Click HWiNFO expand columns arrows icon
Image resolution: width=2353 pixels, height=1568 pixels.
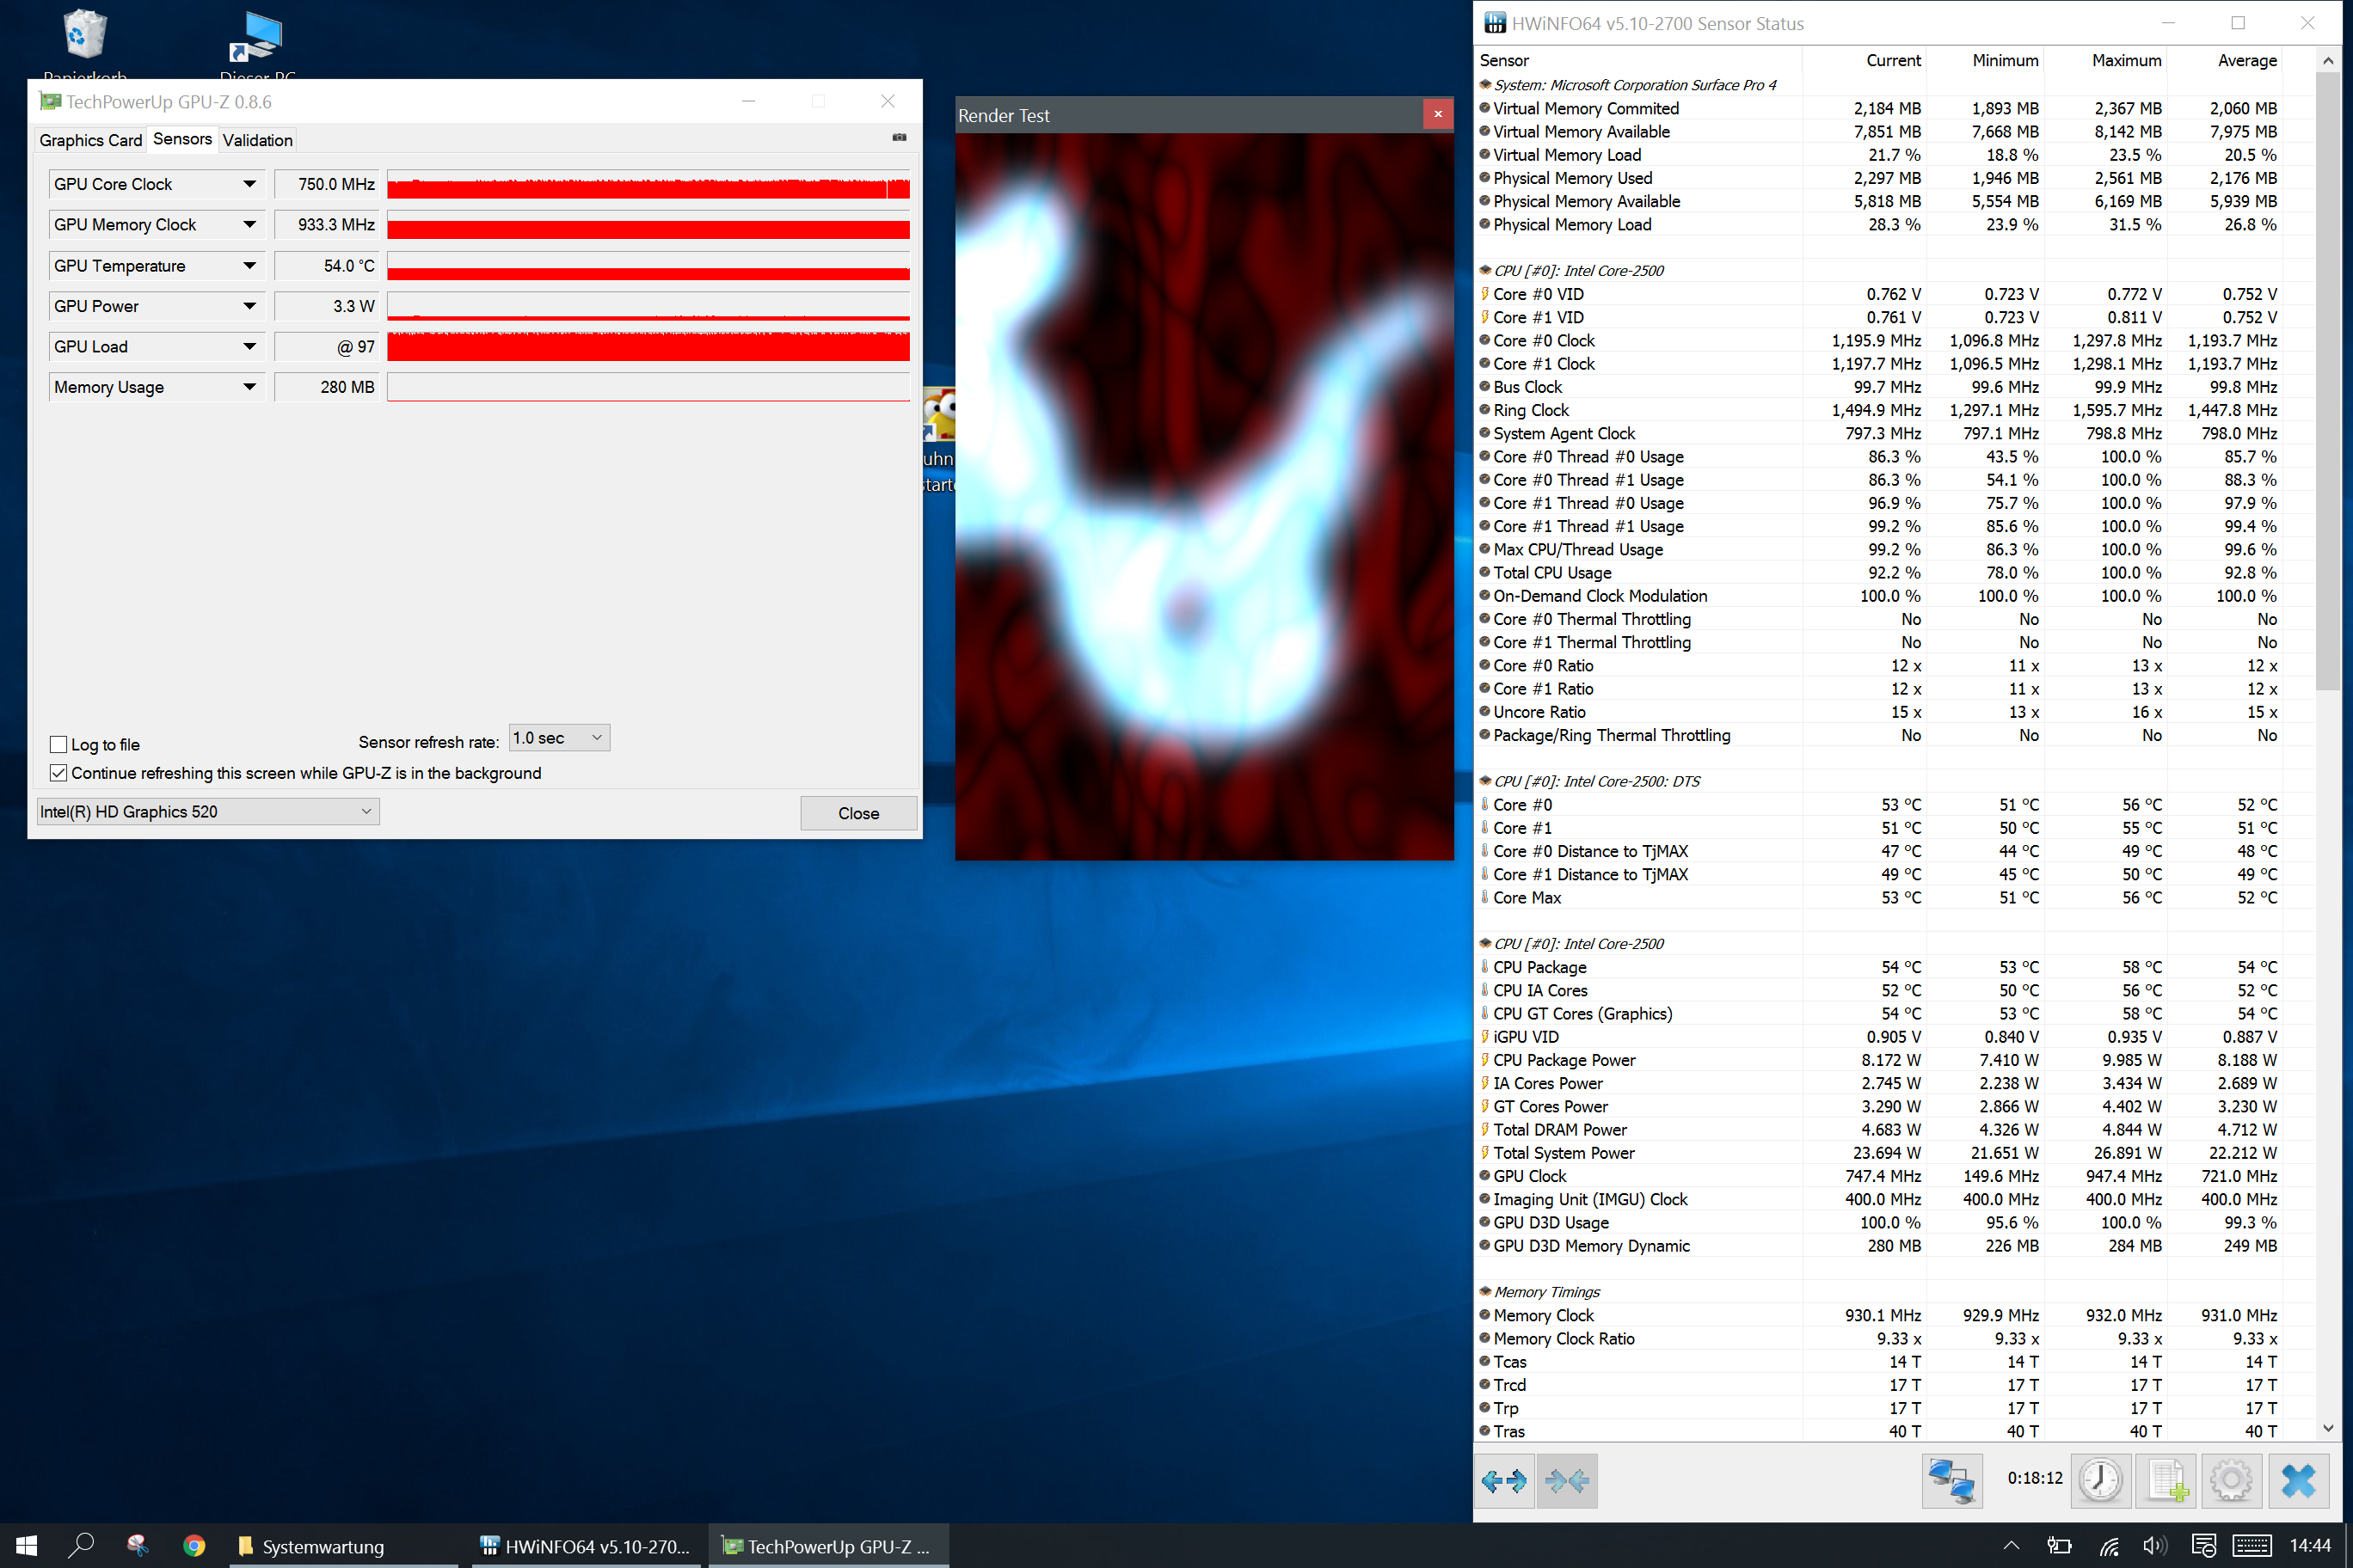point(1503,1481)
